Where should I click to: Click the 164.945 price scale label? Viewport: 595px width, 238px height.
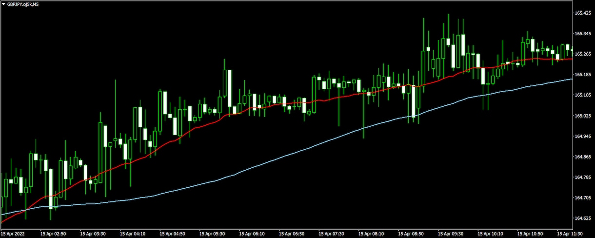[583, 136]
